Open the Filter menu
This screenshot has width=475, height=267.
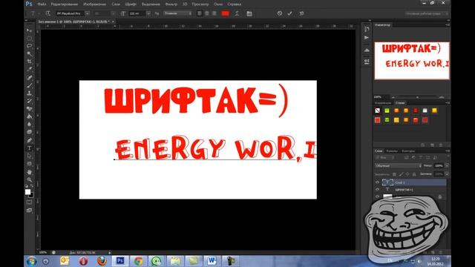171,4
